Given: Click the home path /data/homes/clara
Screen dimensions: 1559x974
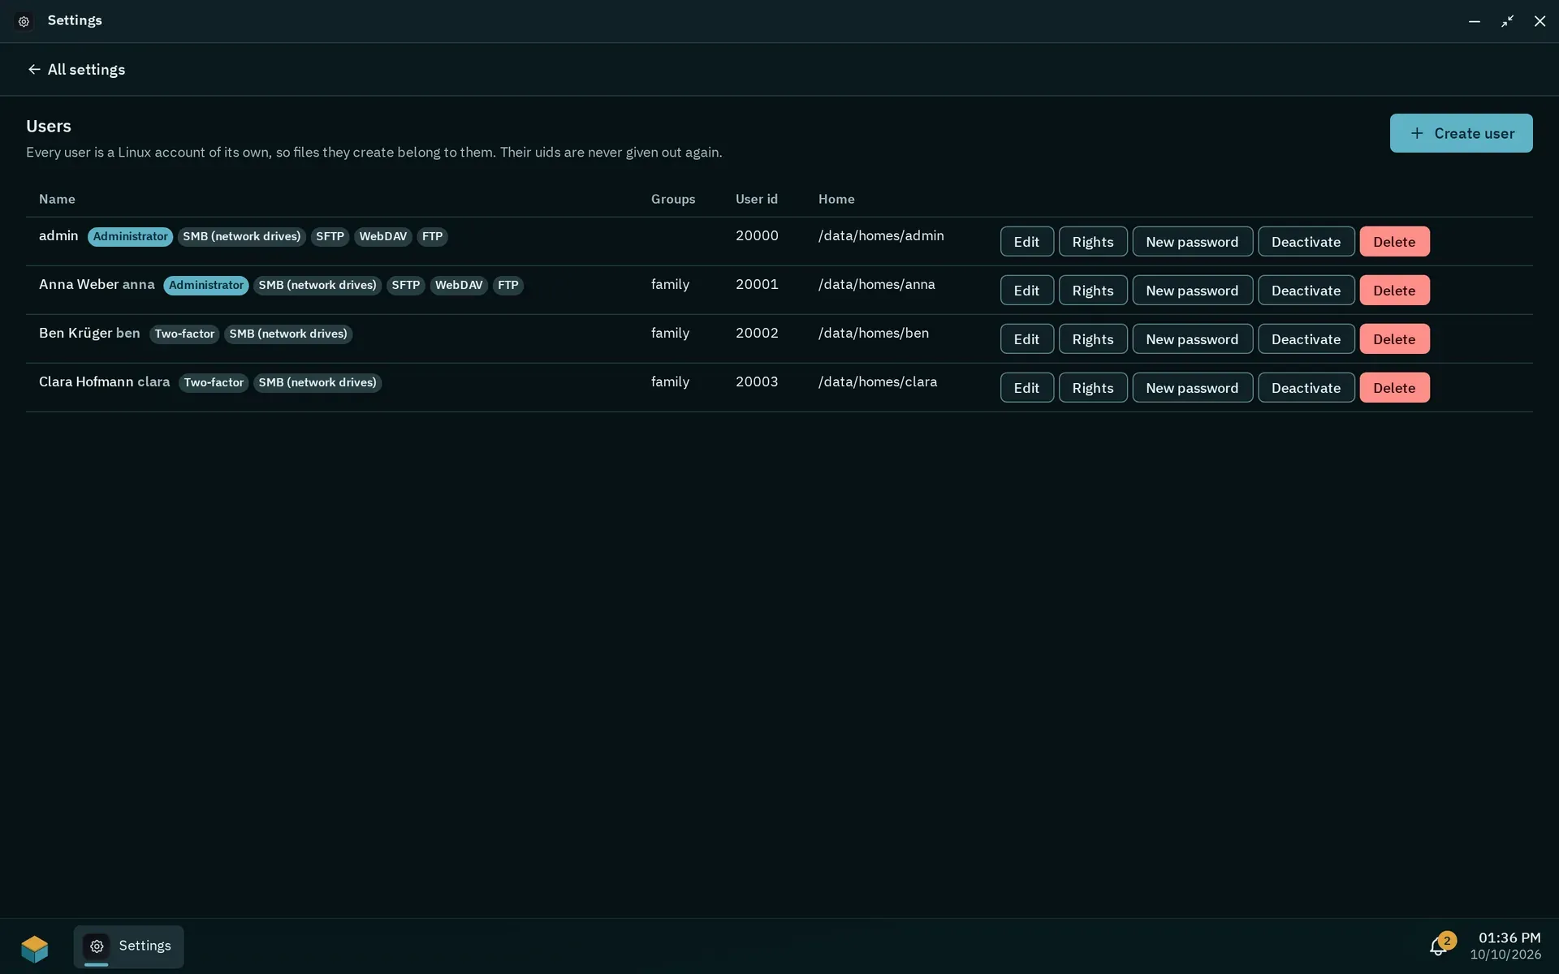Looking at the screenshot, I should [x=878, y=381].
